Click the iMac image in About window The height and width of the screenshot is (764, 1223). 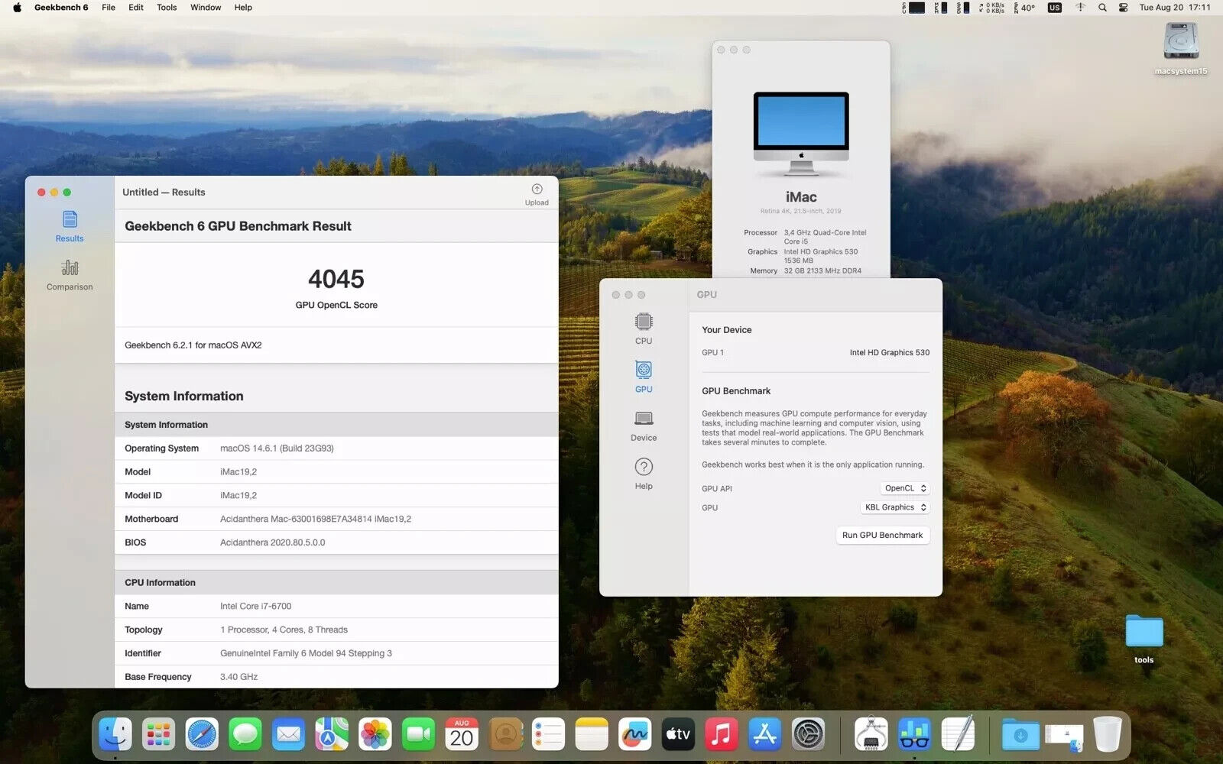click(801, 134)
